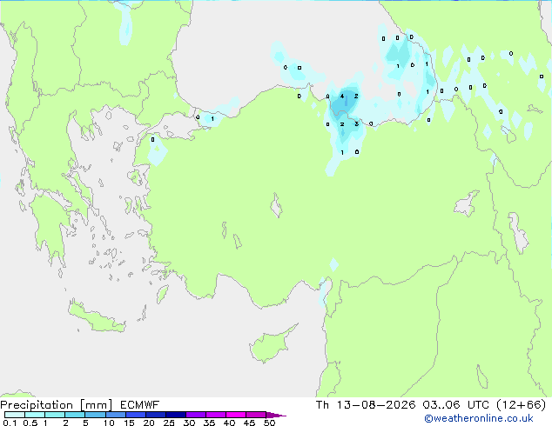Click the island of Cyprus
Image resolution: width=552 pixels, height=426 pixels.
271,343
